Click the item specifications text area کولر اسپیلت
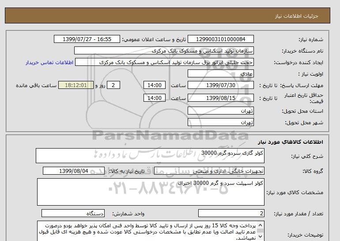Viewport: 340px width, 241px height. point(151,192)
